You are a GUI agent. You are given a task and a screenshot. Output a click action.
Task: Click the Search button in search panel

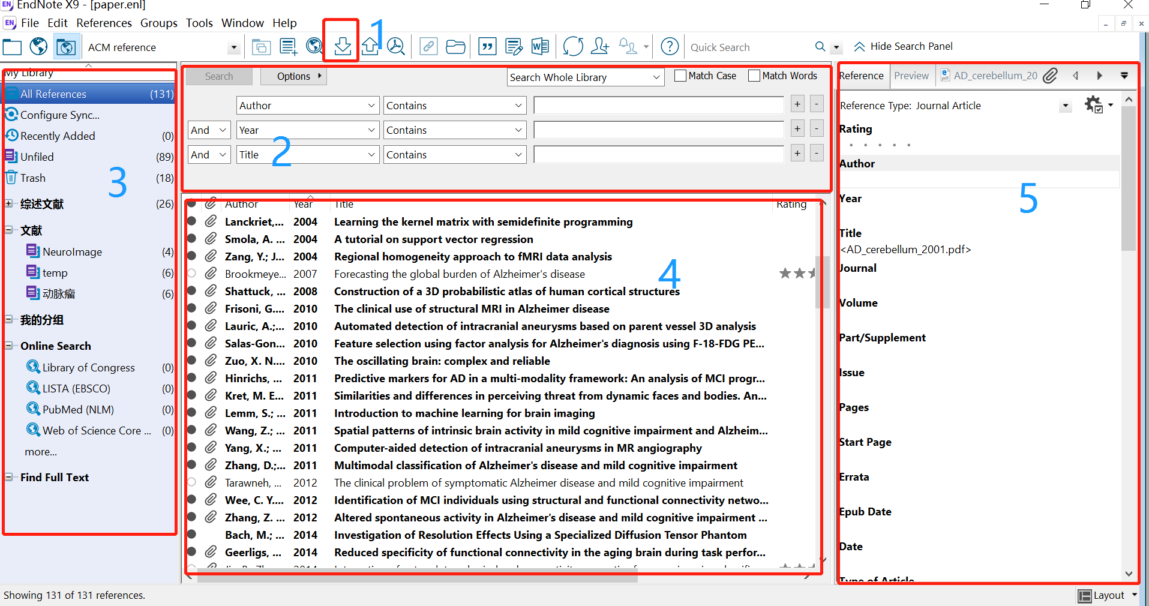[x=218, y=76]
